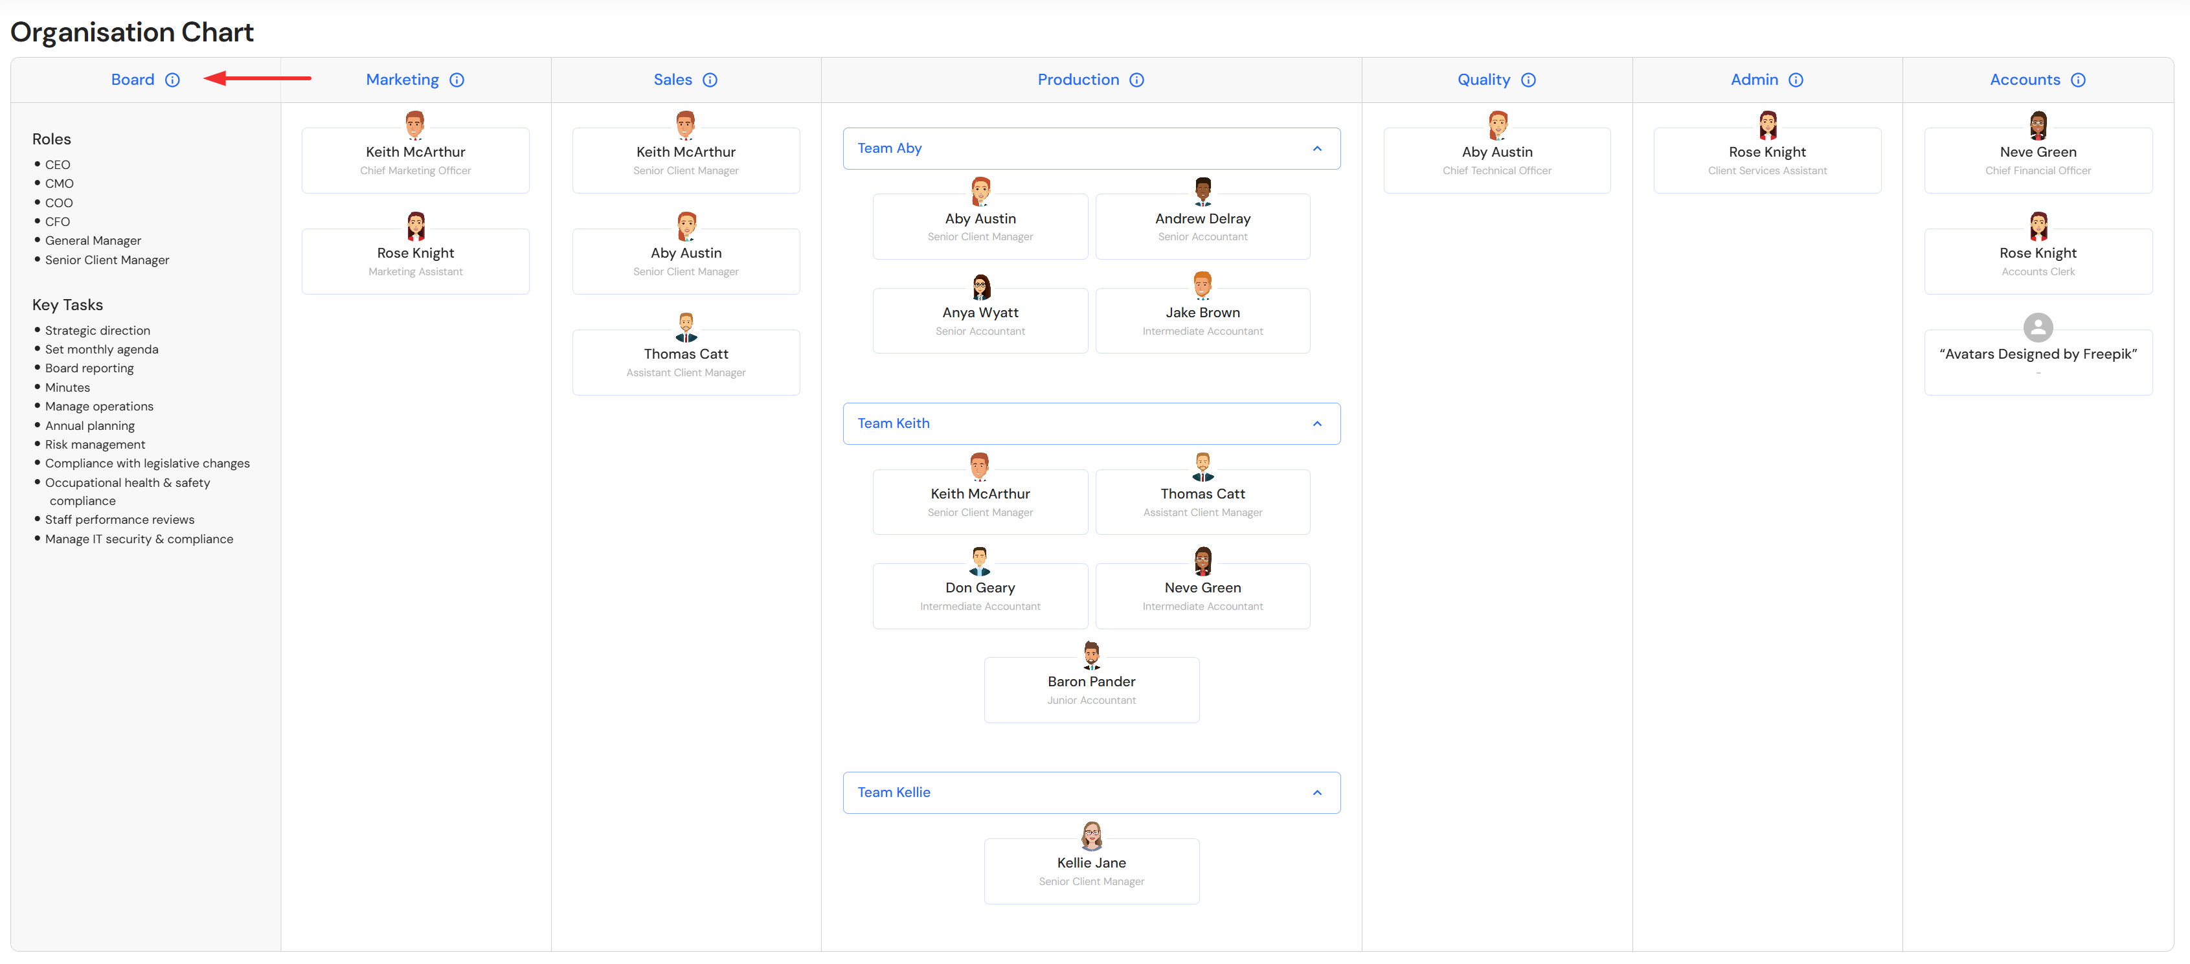Open the Accounts column heading link
Image resolution: width=2190 pixels, height=964 pixels.
click(2024, 80)
